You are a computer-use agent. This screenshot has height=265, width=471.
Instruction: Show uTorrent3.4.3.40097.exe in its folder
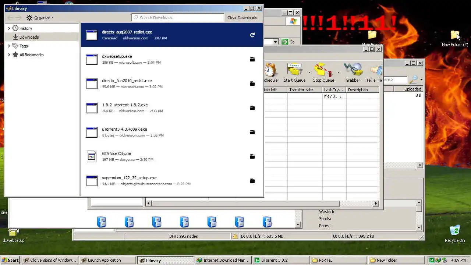click(252, 132)
